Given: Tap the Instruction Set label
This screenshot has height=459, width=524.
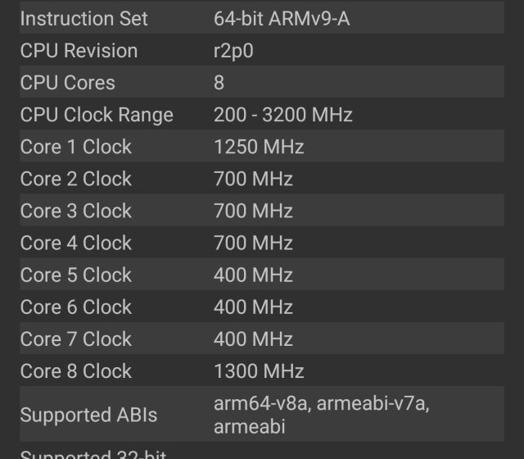Looking at the screenshot, I should point(84,19).
